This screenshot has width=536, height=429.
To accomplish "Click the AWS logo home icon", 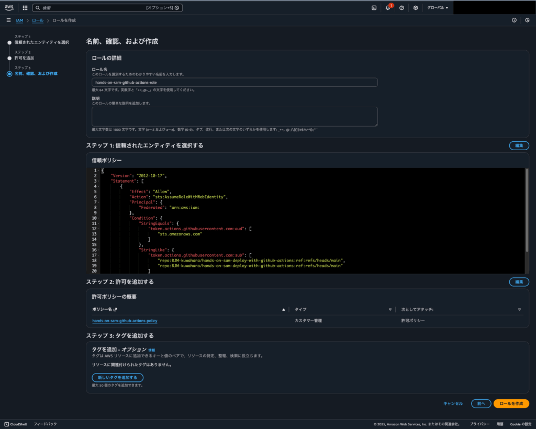I will click(x=9, y=7).
